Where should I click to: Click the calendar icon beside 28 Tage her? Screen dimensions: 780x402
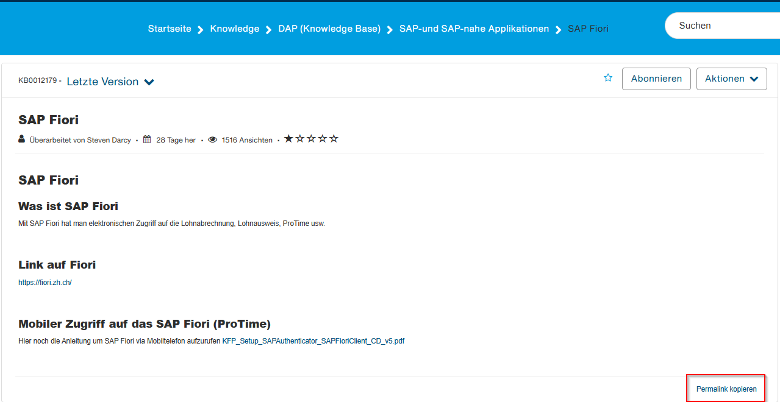click(147, 139)
